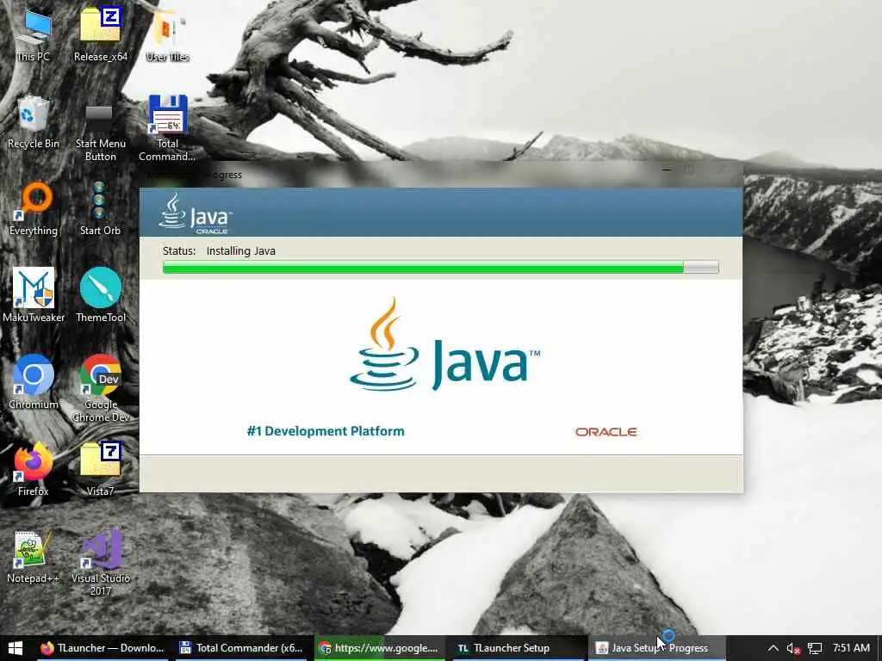Open the Release_x64 folder icon
Screen dimensions: 882x661
[101, 34]
